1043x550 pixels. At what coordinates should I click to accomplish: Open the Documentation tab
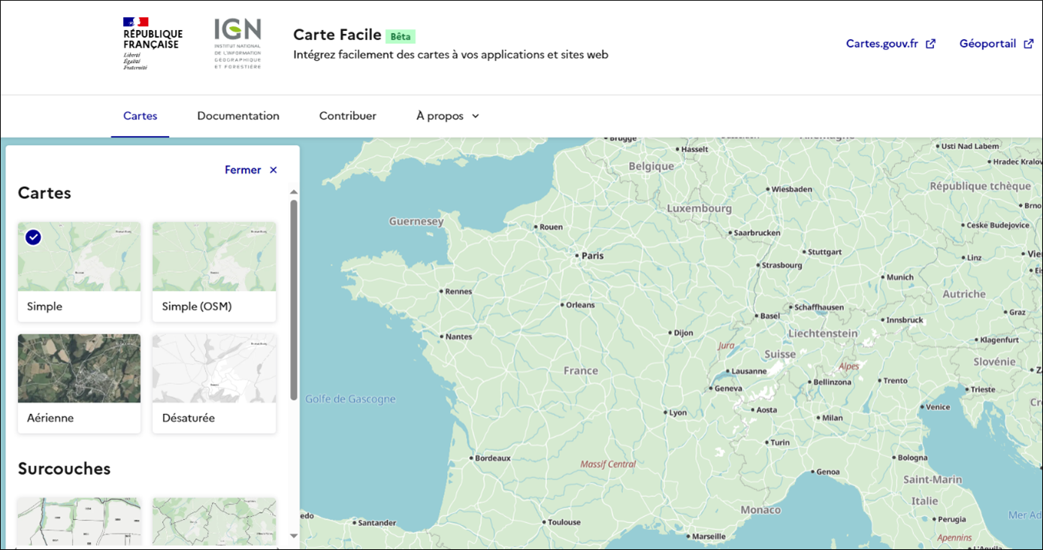click(x=238, y=116)
